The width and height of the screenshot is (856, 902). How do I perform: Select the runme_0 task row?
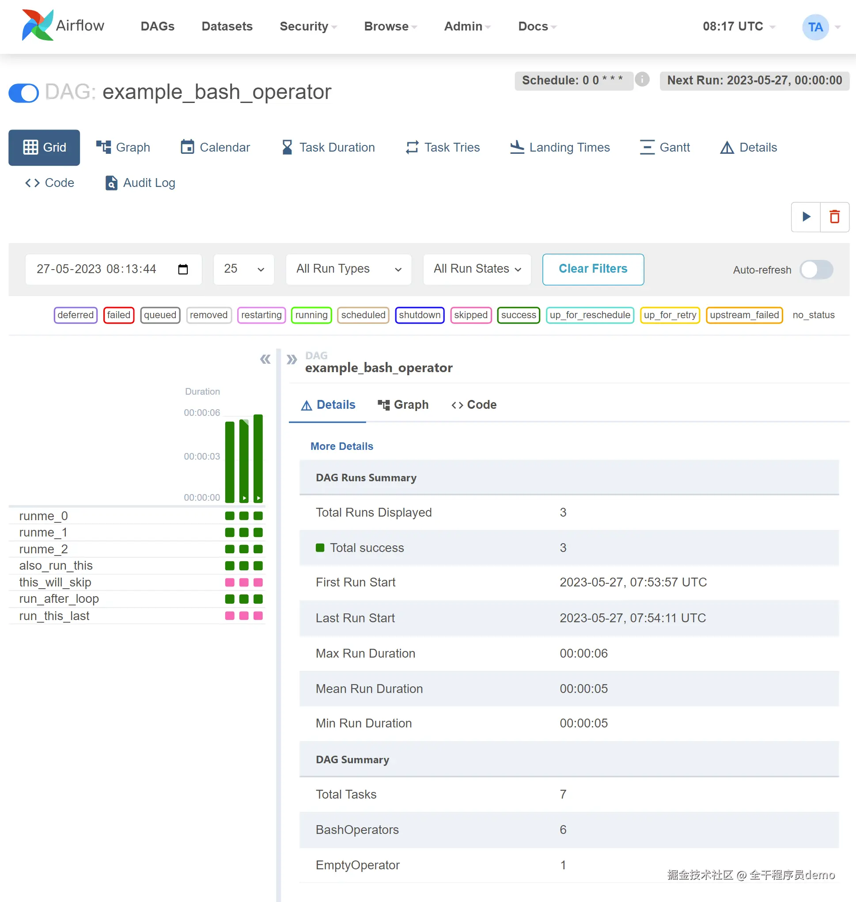(44, 516)
